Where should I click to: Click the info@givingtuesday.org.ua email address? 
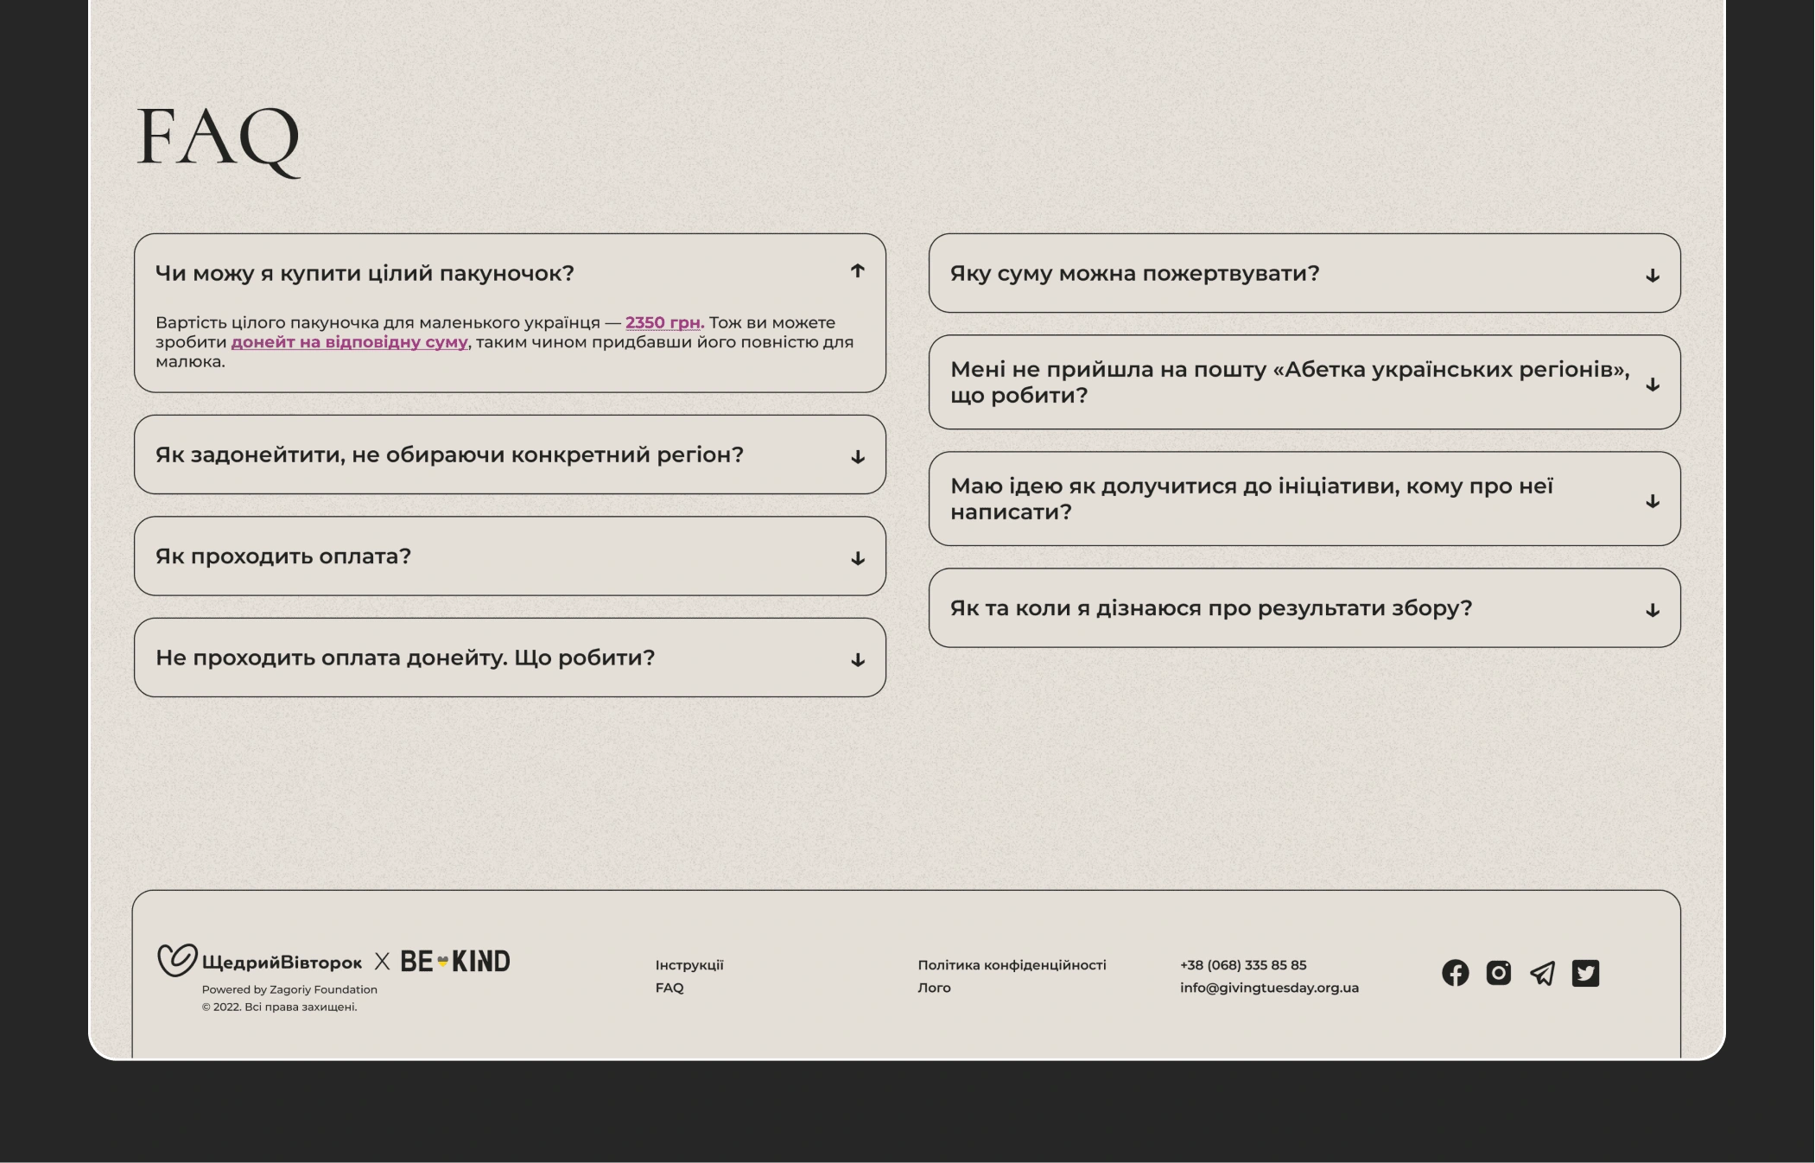(1269, 988)
